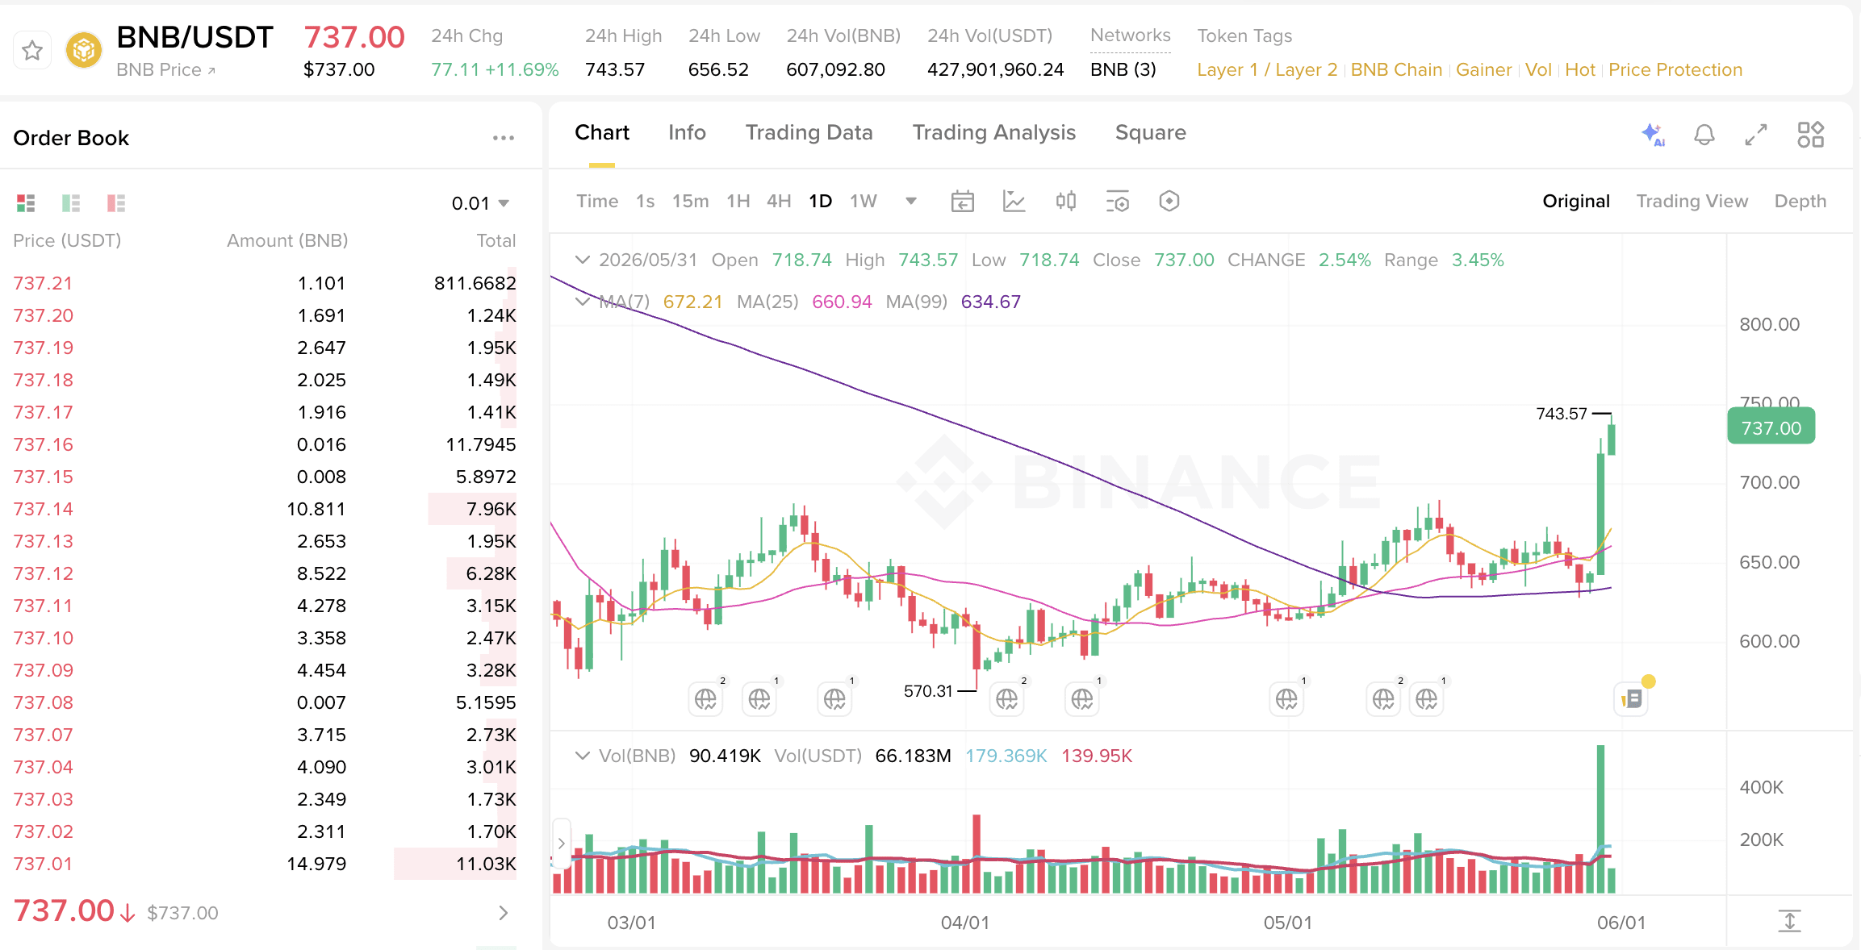Click the BNB coin logo

(84, 51)
